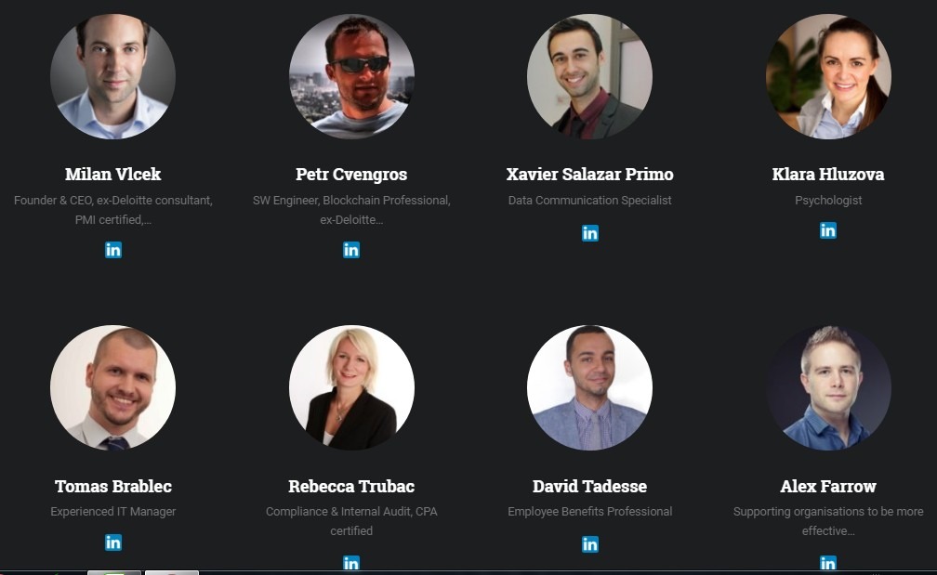Open Petr Cvengros's LinkedIn icon

(351, 250)
